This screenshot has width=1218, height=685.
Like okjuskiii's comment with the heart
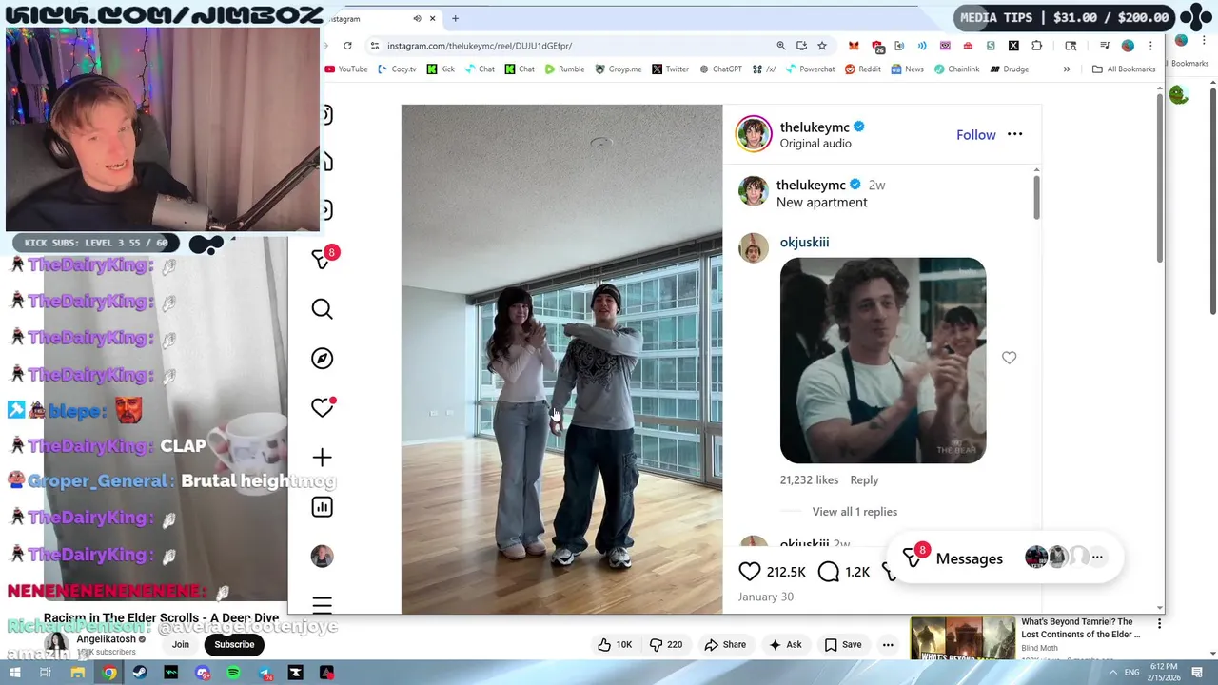(x=1009, y=358)
